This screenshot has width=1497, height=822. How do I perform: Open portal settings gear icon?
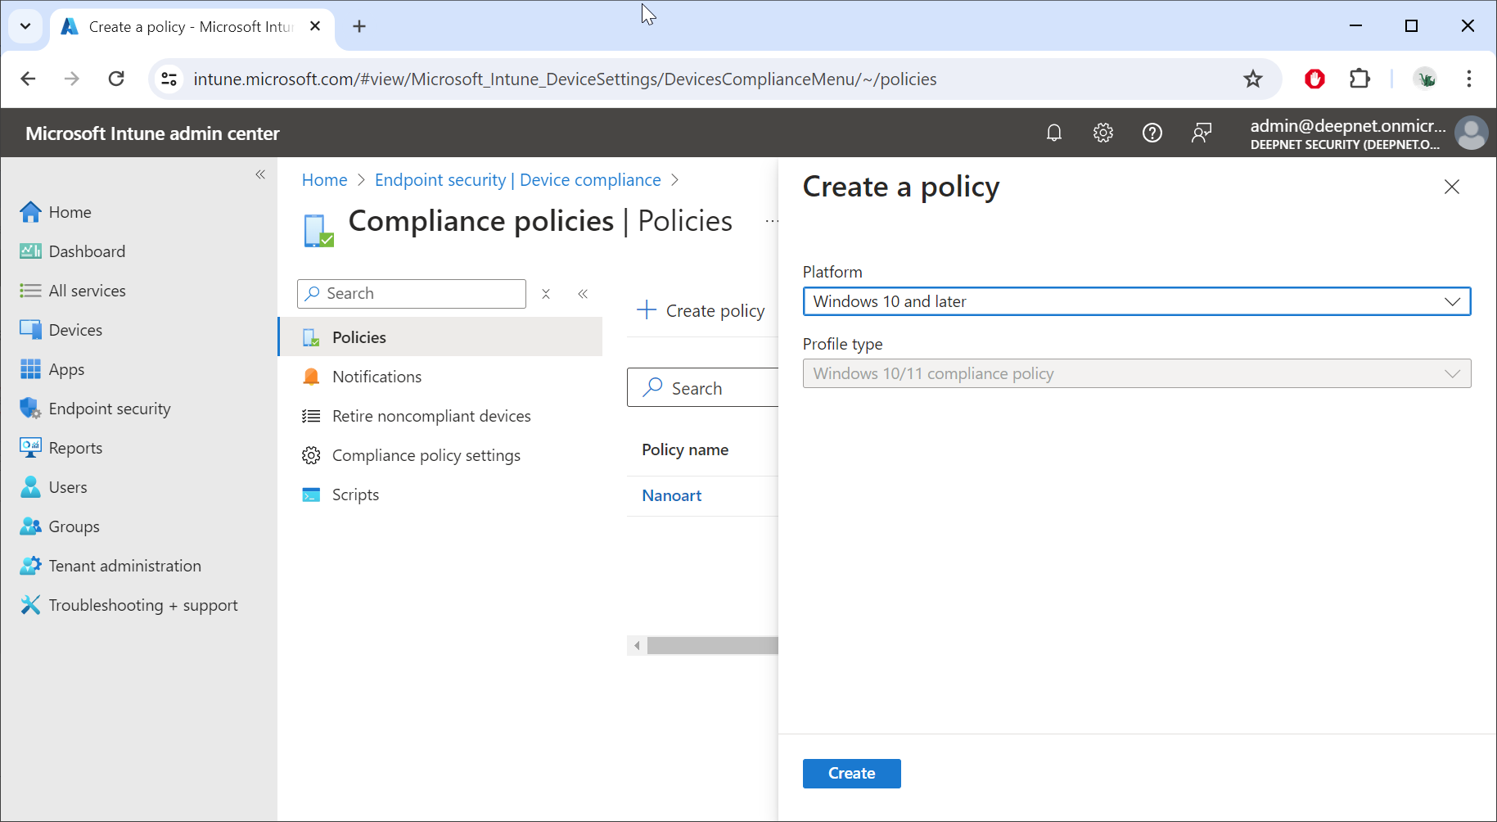[1103, 133]
